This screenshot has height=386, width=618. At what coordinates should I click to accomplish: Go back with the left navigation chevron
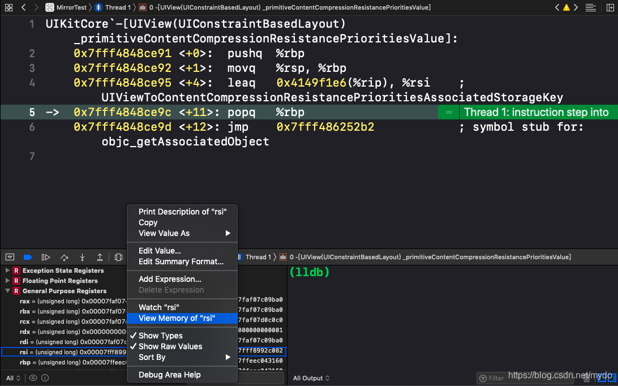pyautogui.click(x=24, y=7)
